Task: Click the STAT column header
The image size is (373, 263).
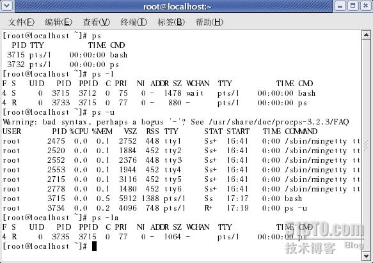Action: 213,131
